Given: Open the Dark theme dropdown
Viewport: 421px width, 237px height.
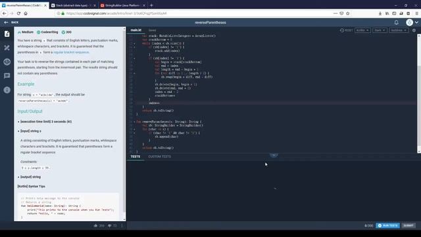Looking at the screenshot, I should 380,30.
